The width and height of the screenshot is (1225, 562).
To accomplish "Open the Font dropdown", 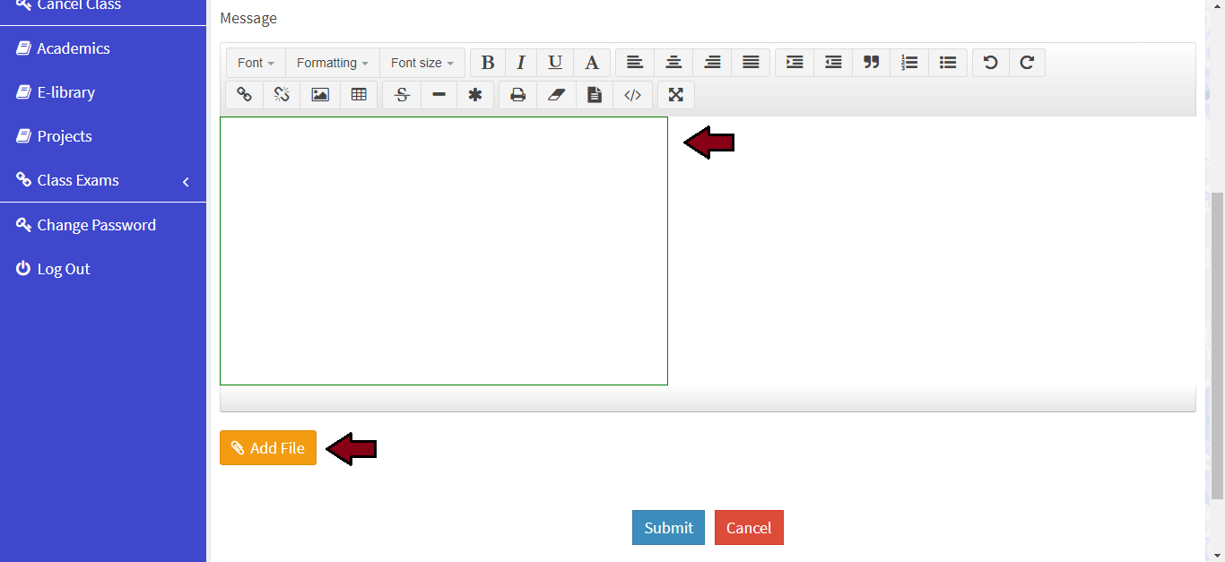I will [256, 63].
